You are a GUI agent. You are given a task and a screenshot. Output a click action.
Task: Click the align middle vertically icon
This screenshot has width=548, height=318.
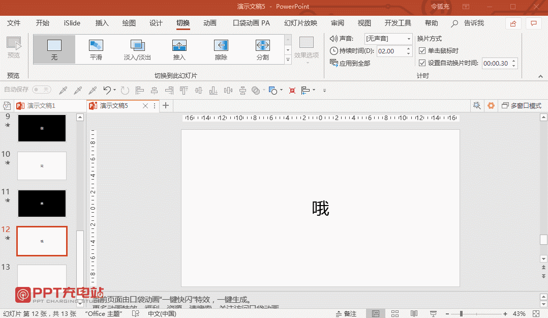(x=199, y=91)
